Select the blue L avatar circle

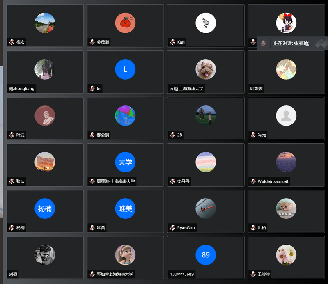tap(125, 69)
